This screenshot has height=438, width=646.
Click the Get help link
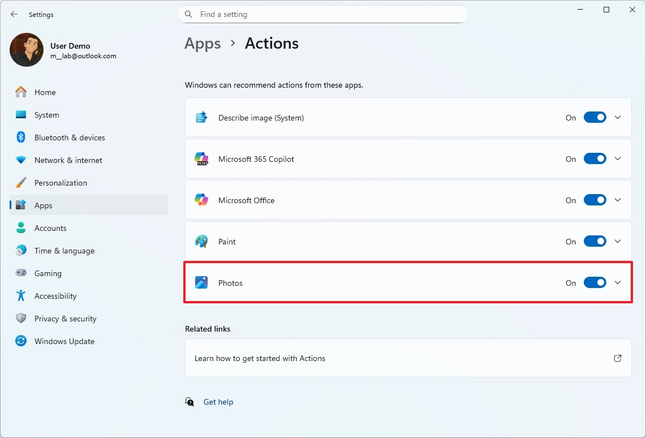coord(218,402)
